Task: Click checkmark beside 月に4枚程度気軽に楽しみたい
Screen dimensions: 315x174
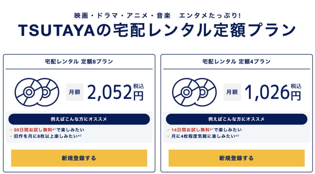Action: (168, 136)
